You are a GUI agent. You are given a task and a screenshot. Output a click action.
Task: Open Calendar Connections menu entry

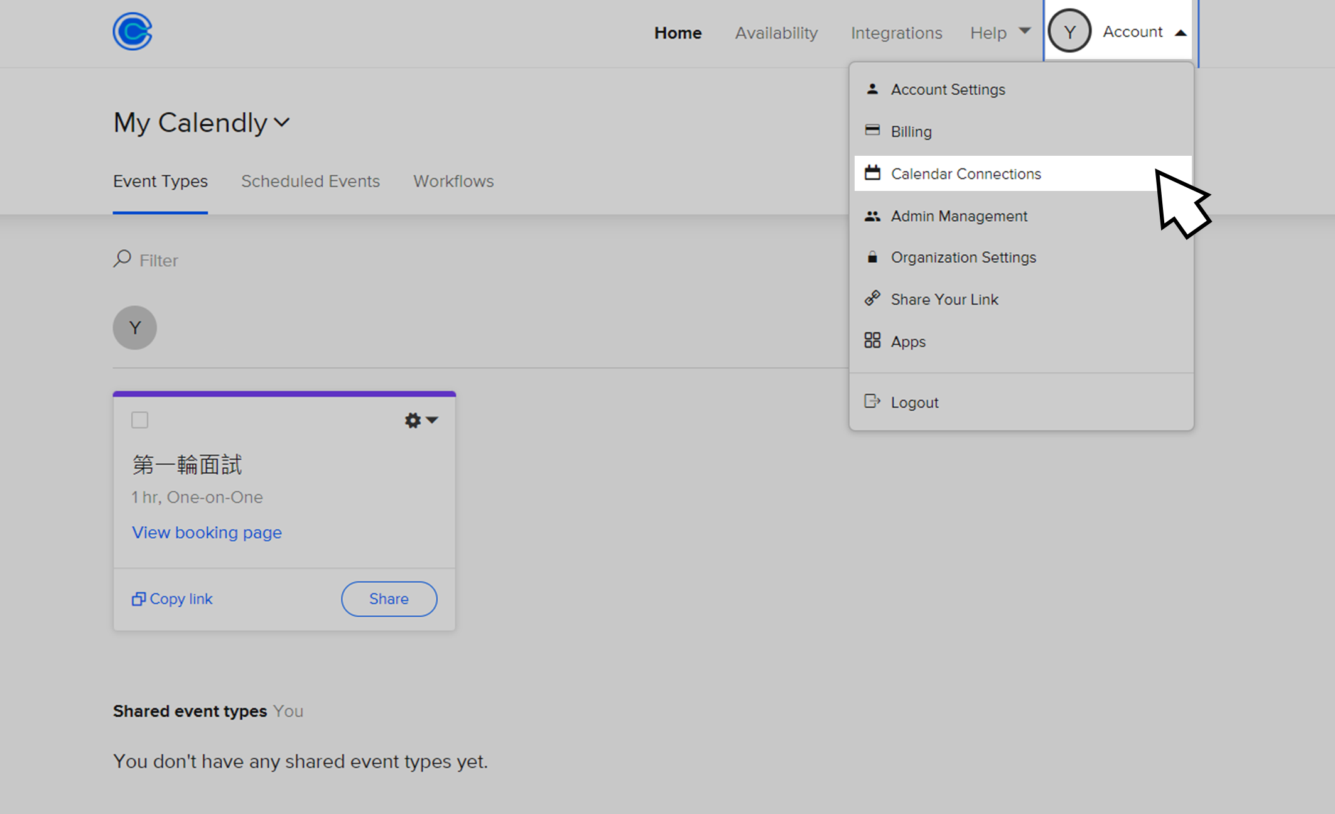(x=1022, y=173)
